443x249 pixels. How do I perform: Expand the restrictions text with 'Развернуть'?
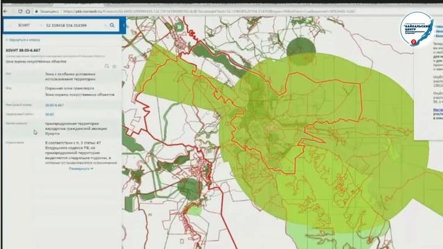[81, 169]
